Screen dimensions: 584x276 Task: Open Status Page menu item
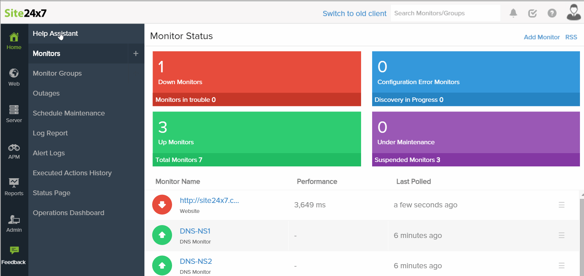86,193
